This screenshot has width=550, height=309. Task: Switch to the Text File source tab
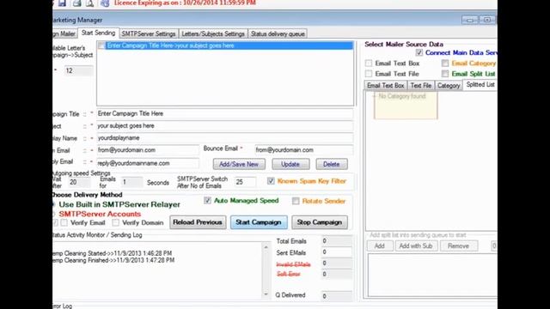pos(421,86)
